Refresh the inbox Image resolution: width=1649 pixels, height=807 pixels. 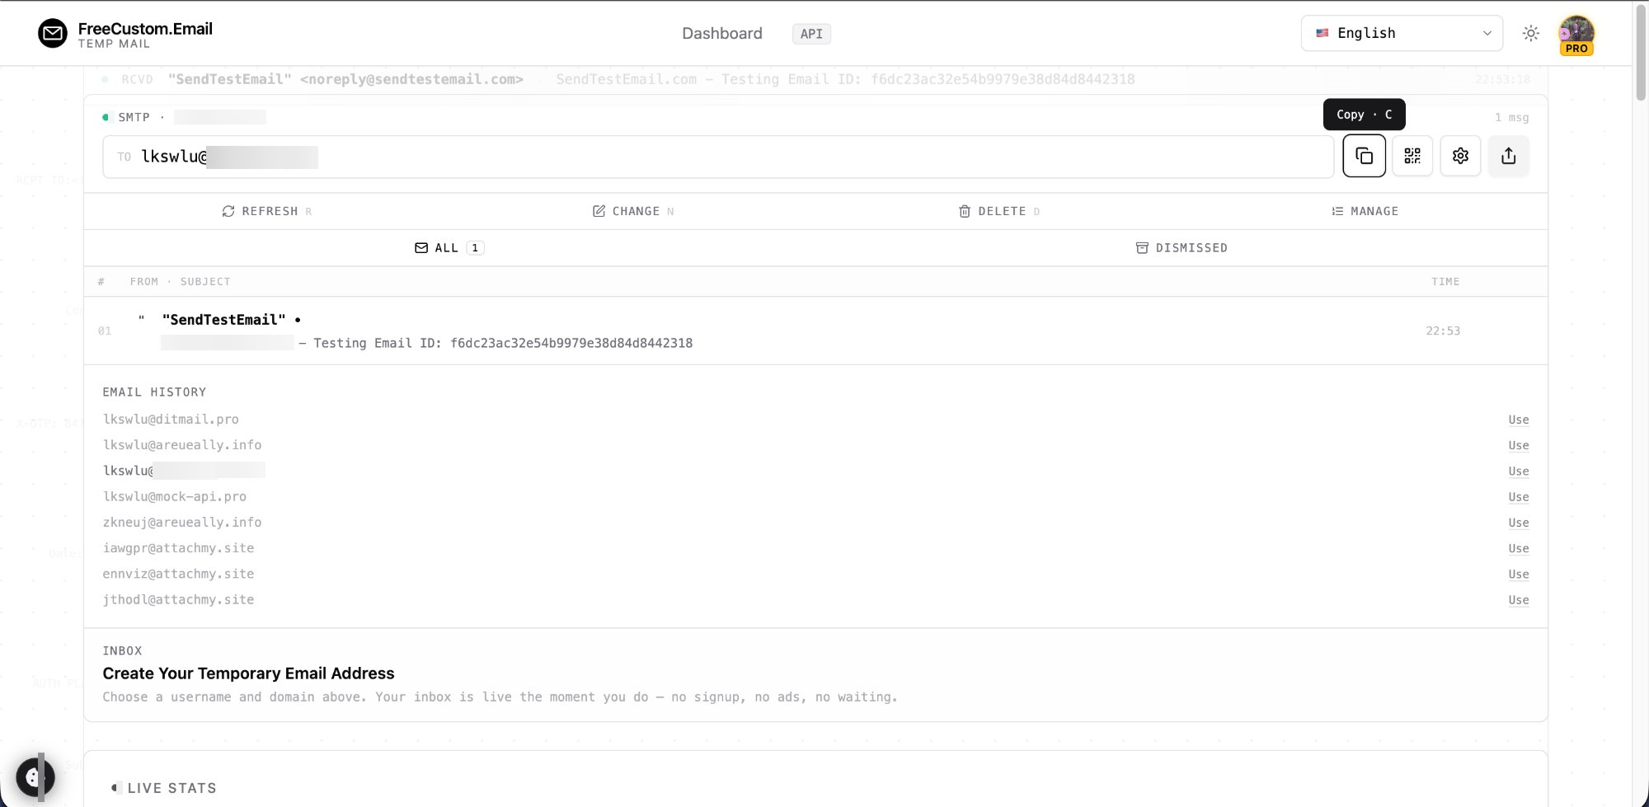[x=266, y=211]
